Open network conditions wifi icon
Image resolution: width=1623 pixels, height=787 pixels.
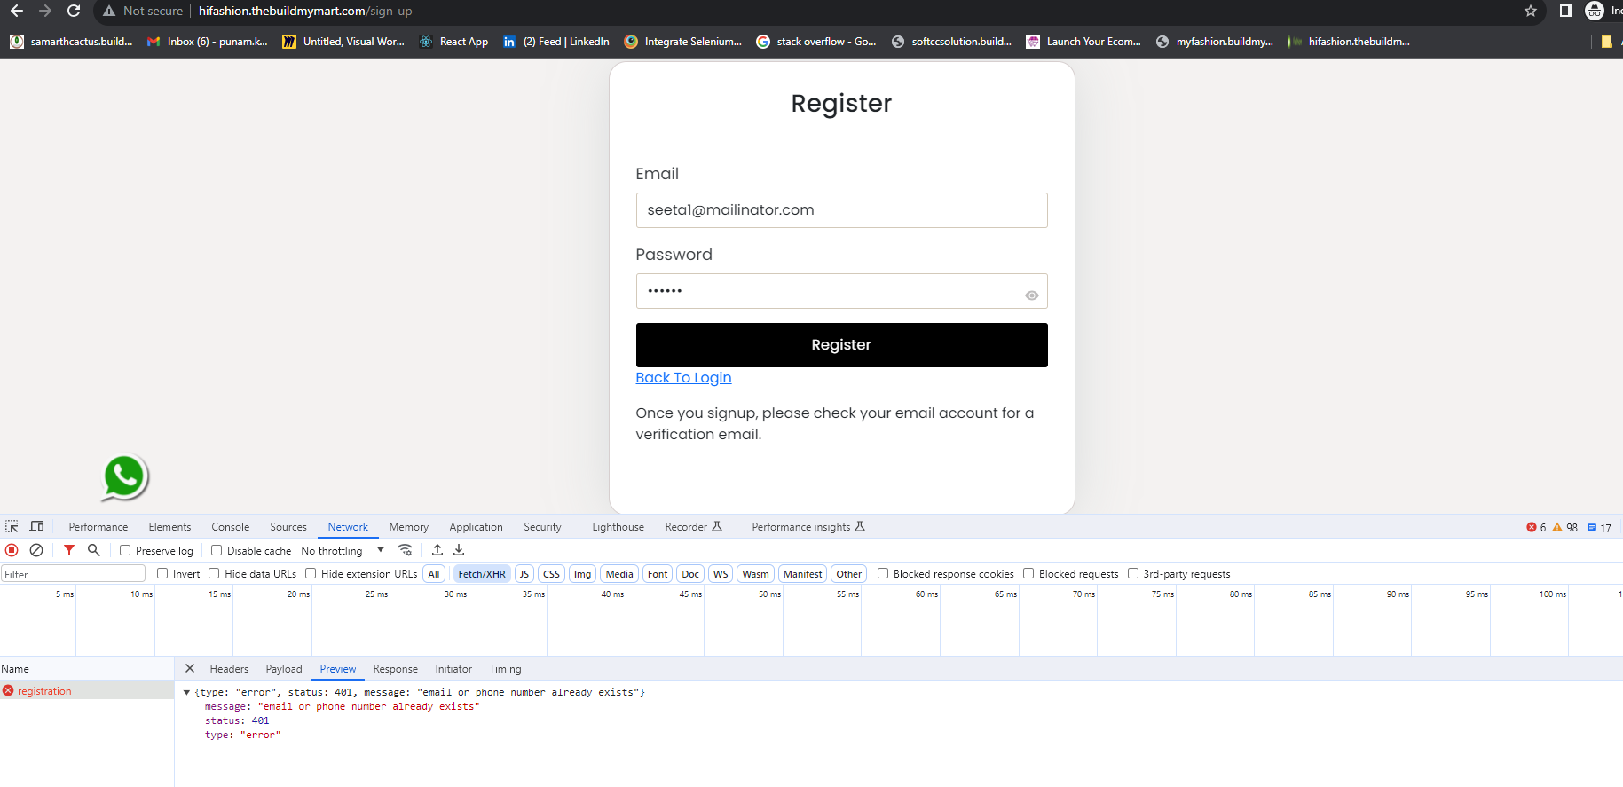click(x=405, y=550)
